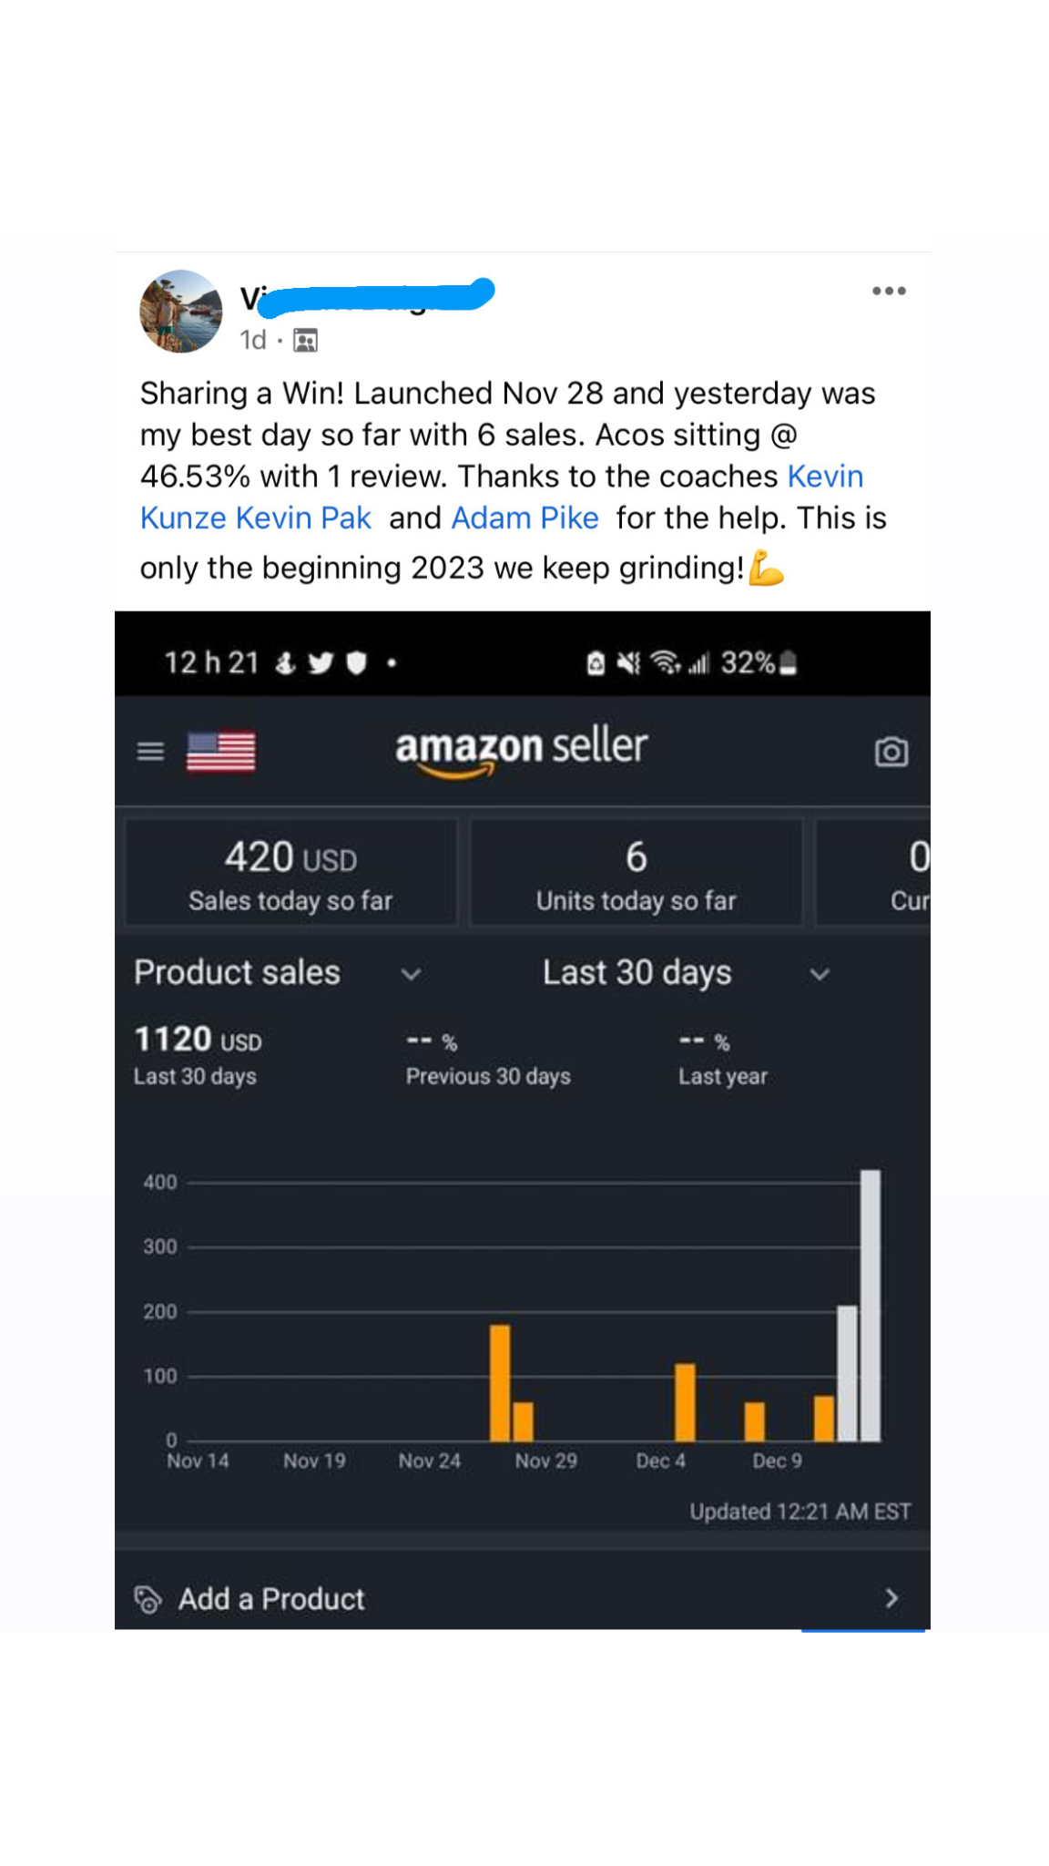The image size is (1049, 1866).
Task: Open Add a Product chevron arrow
Action: coord(891,1598)
